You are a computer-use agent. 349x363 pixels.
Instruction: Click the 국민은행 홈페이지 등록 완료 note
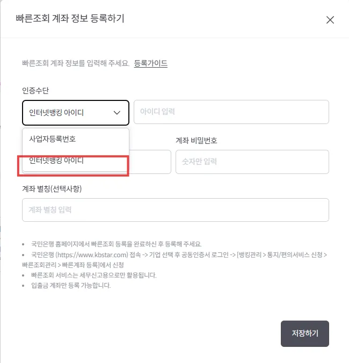[x=117, y=244]
